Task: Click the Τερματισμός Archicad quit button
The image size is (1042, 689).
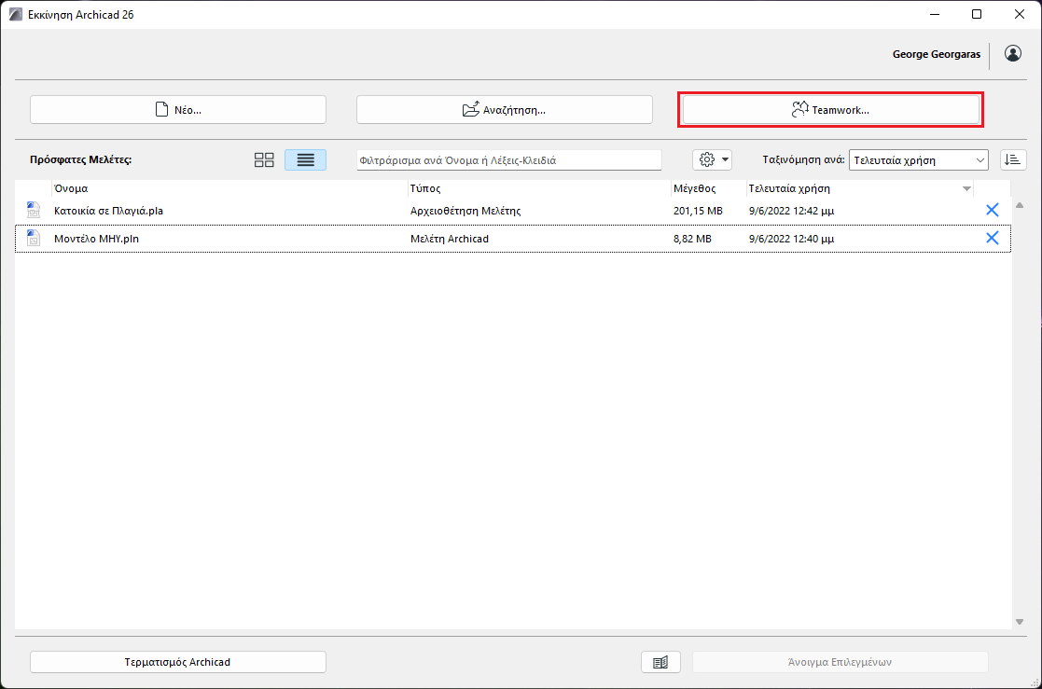Action: (178, 662)
